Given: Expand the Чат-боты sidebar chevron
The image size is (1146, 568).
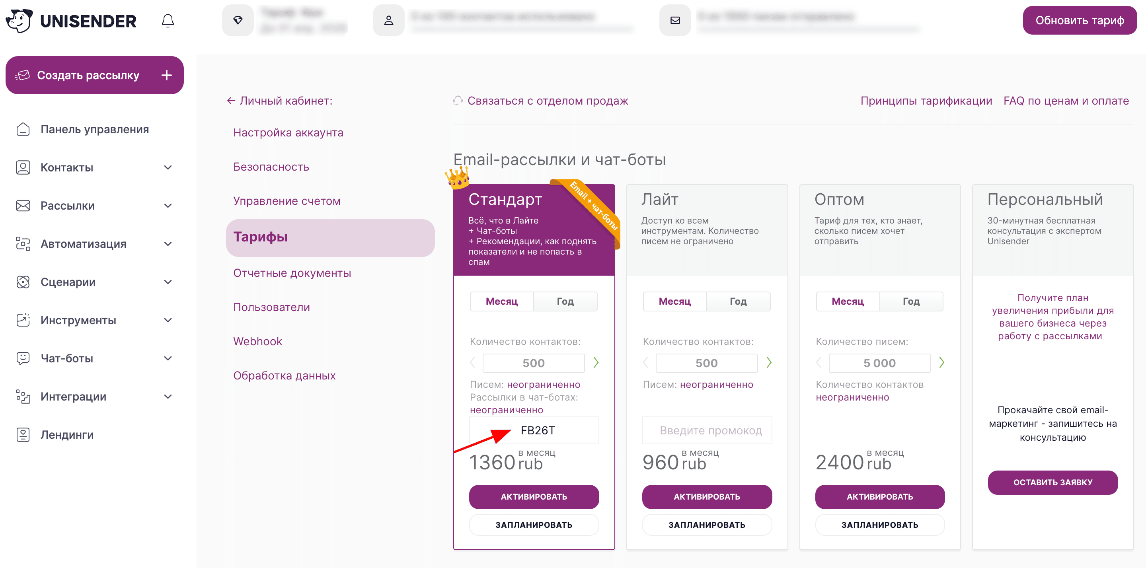Looking at the screenshot, I should pos(168,358).
